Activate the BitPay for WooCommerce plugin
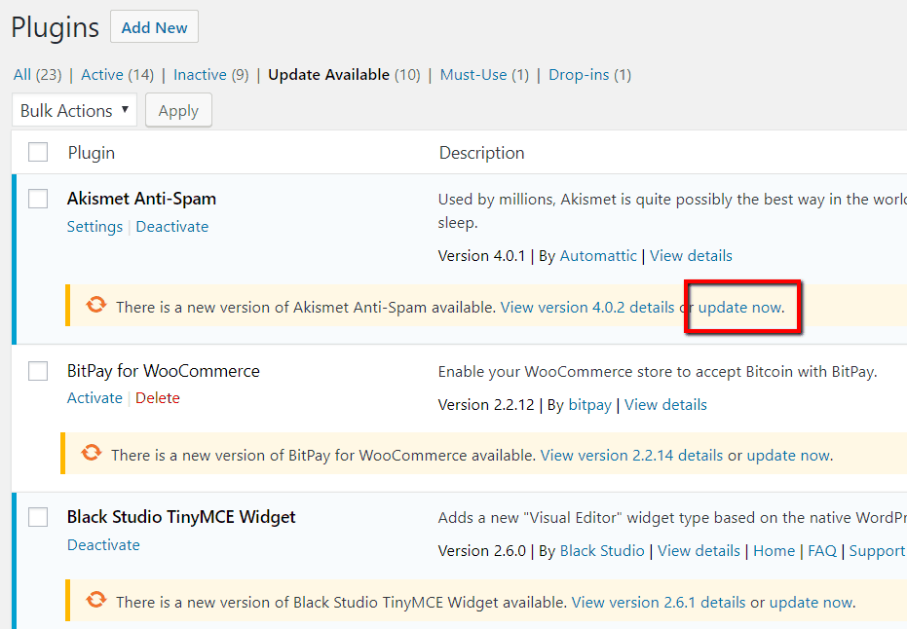 94,397
